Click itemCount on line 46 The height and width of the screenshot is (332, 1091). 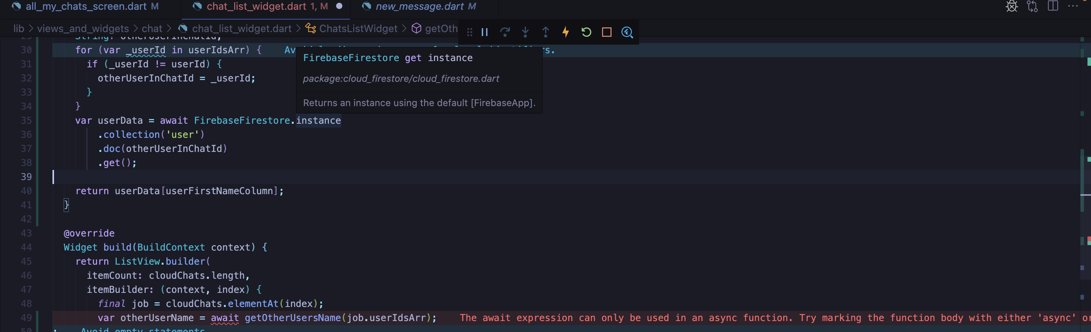tap(112, 276)
